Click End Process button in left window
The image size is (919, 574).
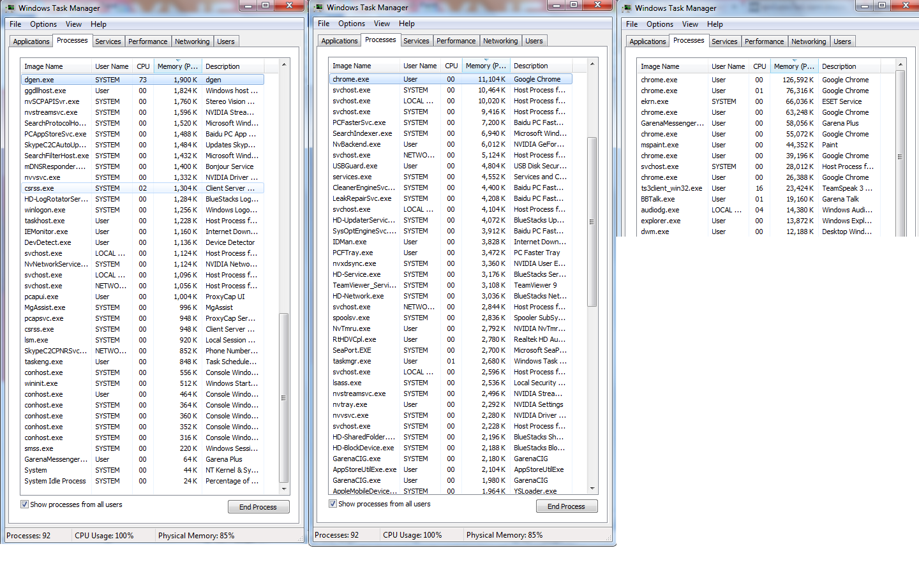point(258,507)
